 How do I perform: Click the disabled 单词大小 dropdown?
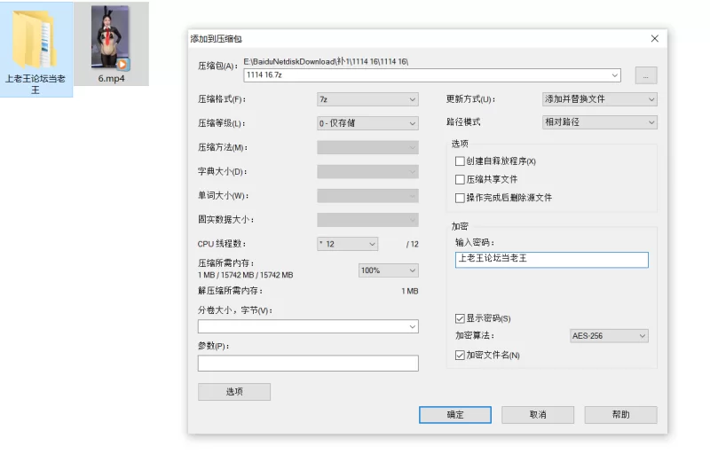[367, 195]
